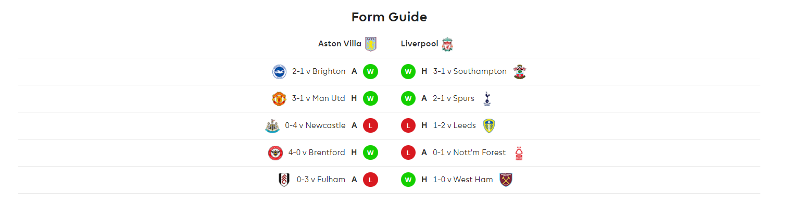This screenshot has width=789, height=203.
Task: Open the Aston Villa team name link
Action: (x=340, y=44)
